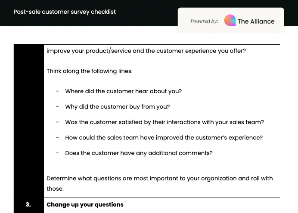Click the word "those." ending the paragraph
Viewport: 298px width, 213px height.
click(55, 189)
